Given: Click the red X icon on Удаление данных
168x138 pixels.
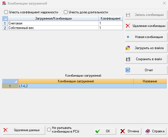Looking at the screenshot, I should [x=6, y=130].
